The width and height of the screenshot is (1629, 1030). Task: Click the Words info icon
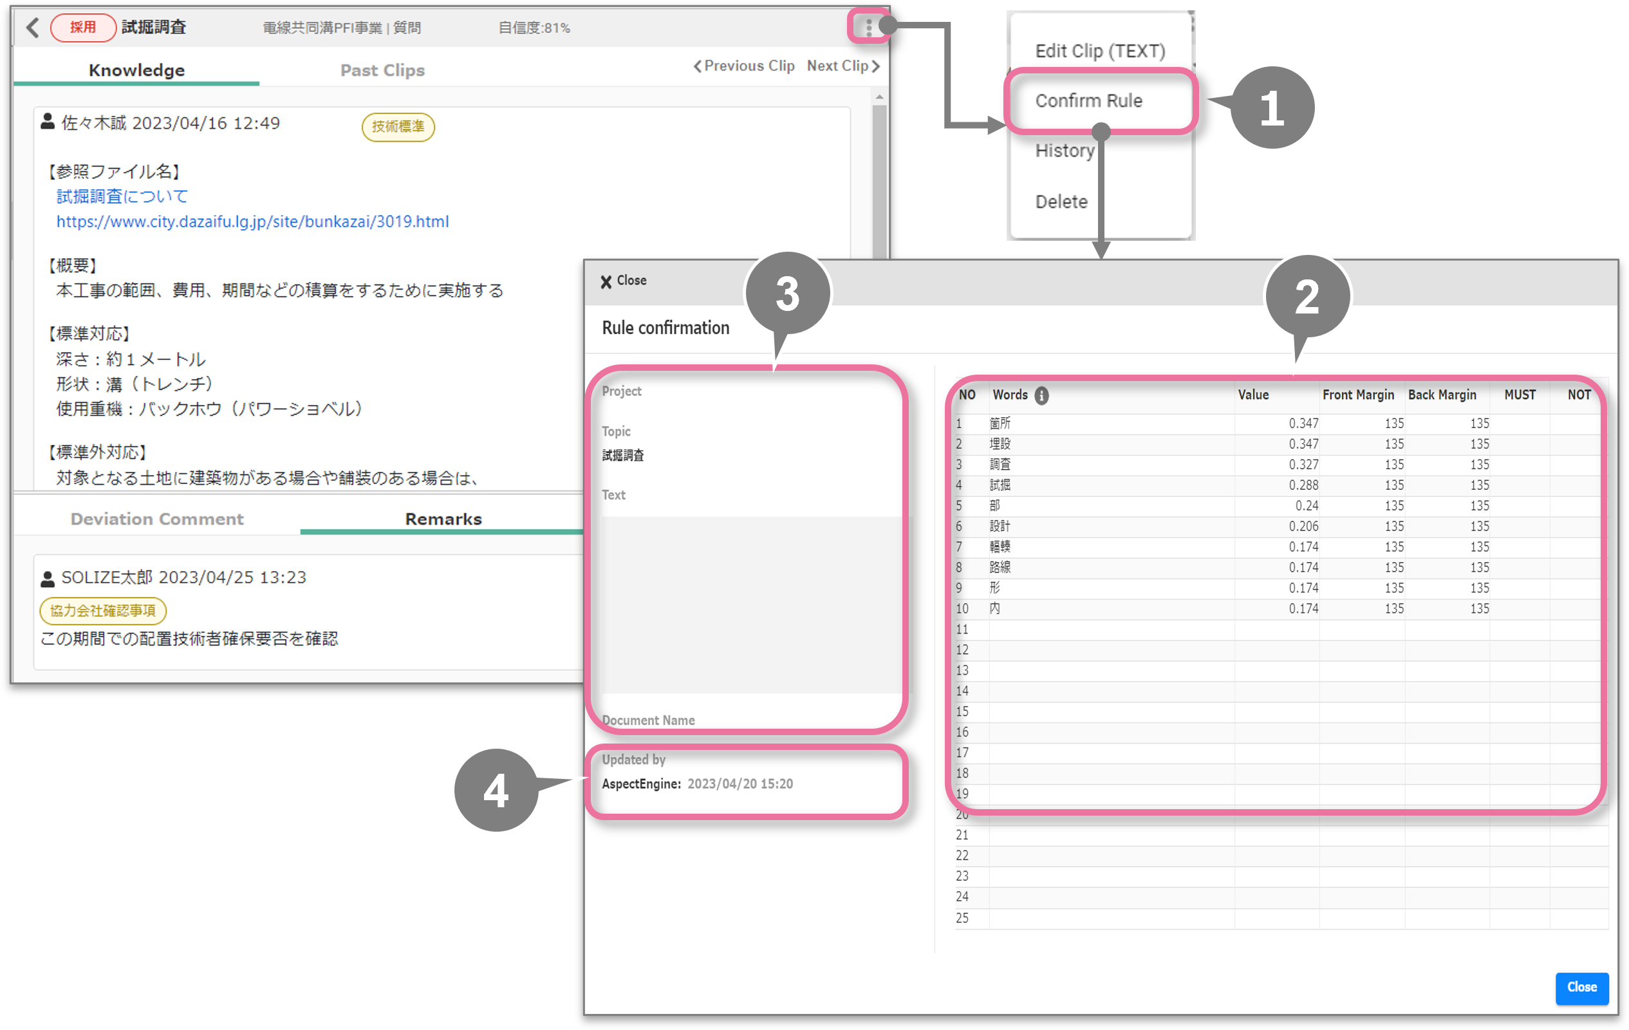(1041, 395)
